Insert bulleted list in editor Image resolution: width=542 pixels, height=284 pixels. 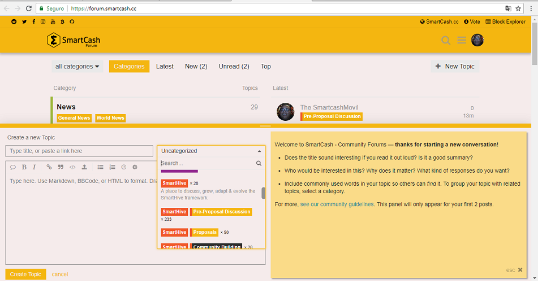tap(100, 167)
